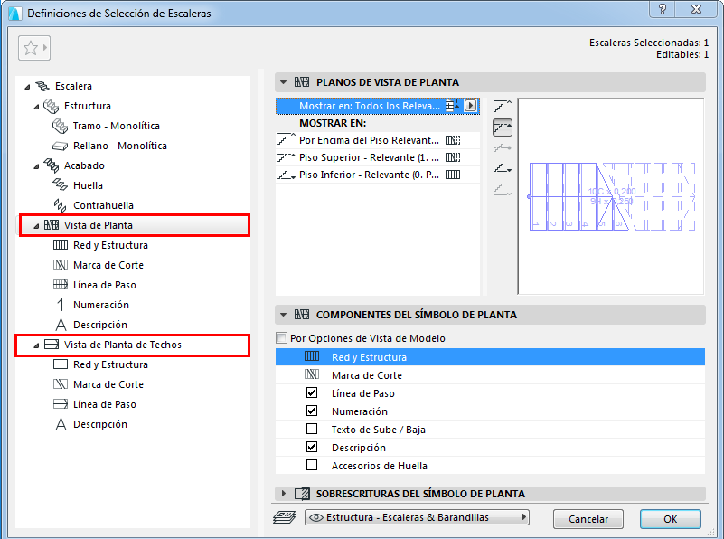724x539 pixels.
Task: Open Descripción page under Vista de Planta
Action: click(x=100, y=325)
